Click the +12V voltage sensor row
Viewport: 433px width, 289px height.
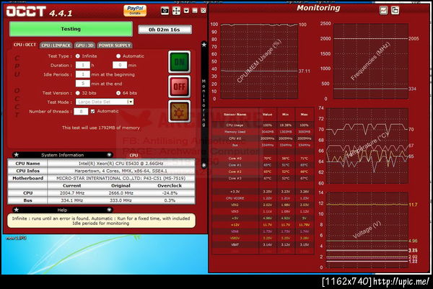(x=263, y=225)
